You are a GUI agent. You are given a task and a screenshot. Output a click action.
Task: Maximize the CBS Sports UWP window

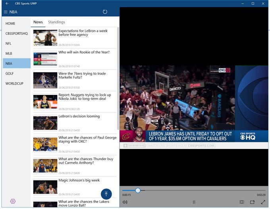(253, 4)
